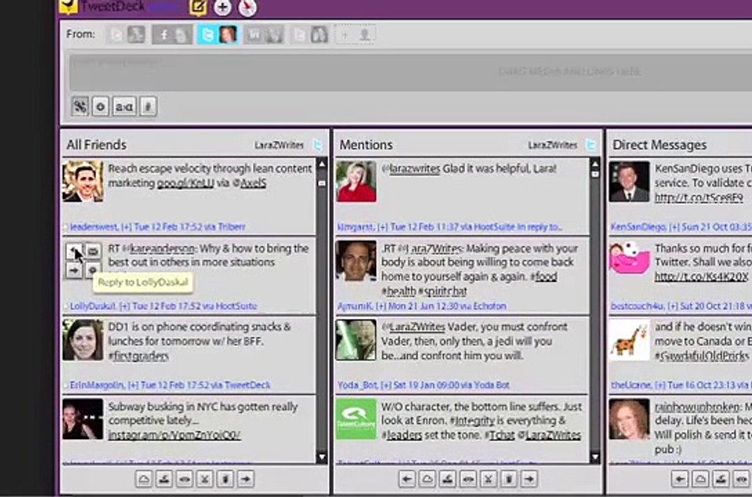Click left arrow under Mentions column
Viewport: 752px width, 497px height.
(x=407, y=479)
